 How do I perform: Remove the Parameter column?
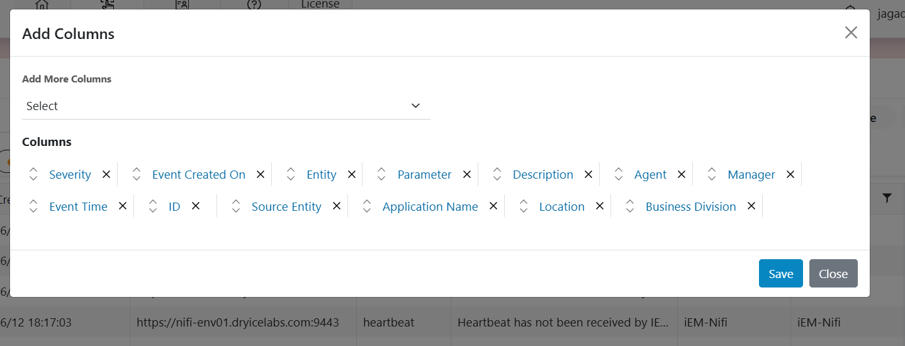click(x=467, y=174)
